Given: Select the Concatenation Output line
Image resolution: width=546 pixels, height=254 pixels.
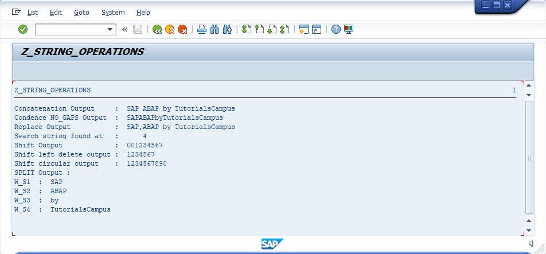Looking at the screenshot, I should tap(124, 108).
